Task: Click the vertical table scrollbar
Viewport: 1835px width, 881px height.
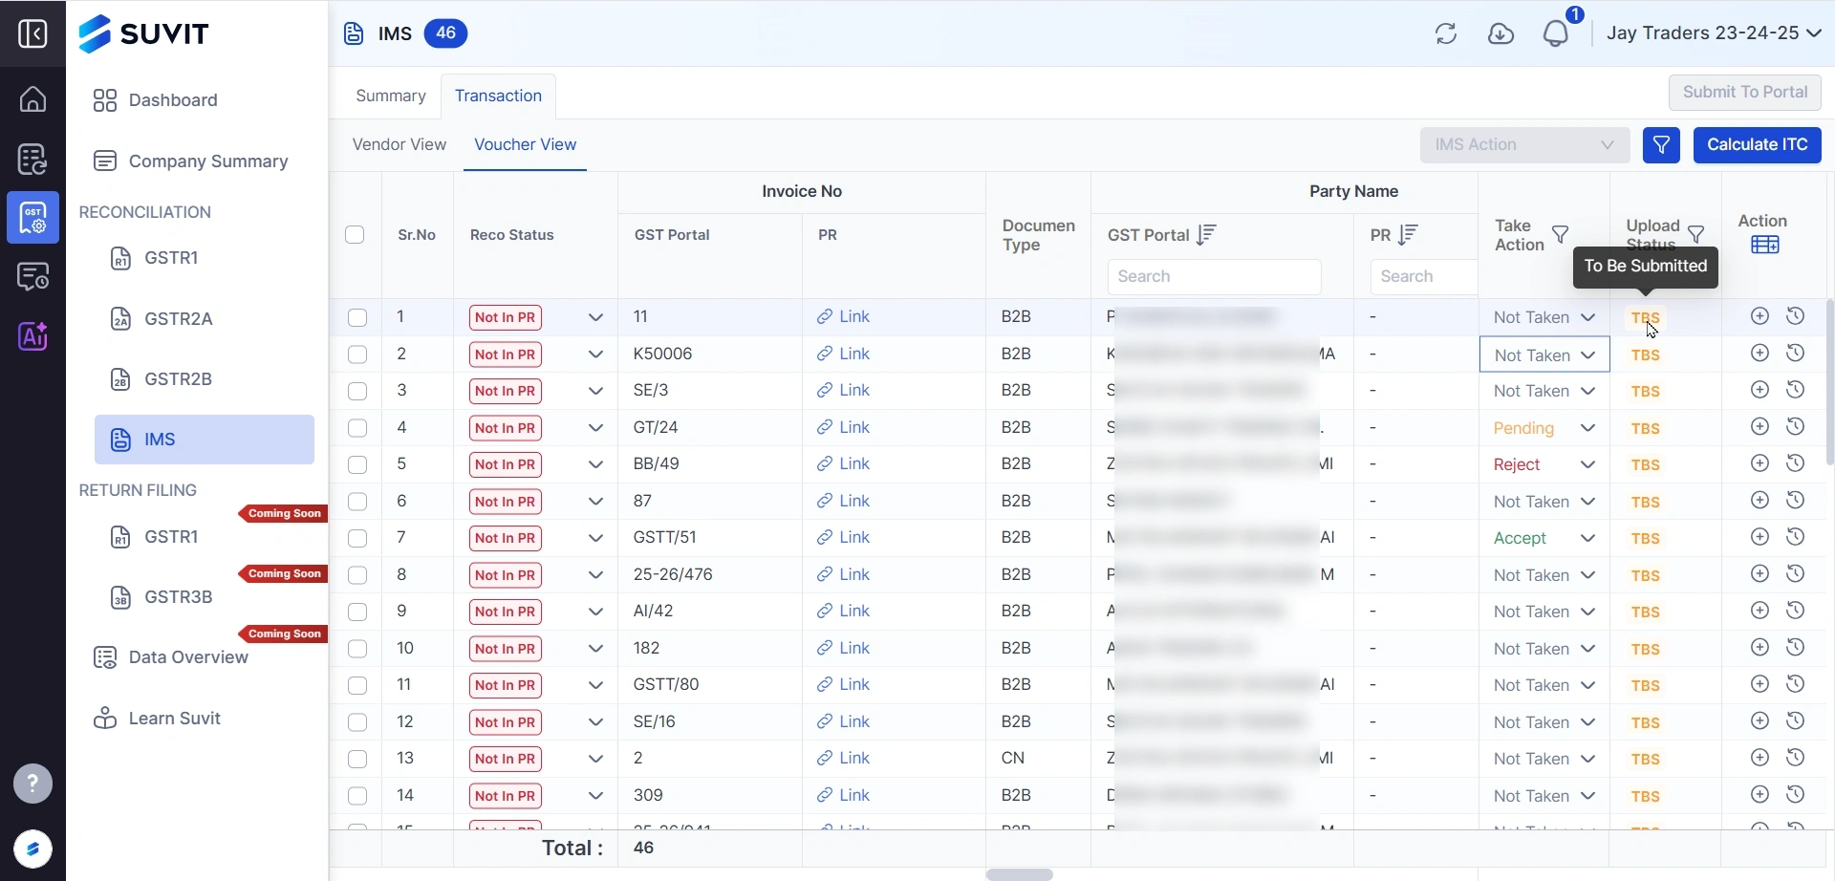Action: (1830, 382)
